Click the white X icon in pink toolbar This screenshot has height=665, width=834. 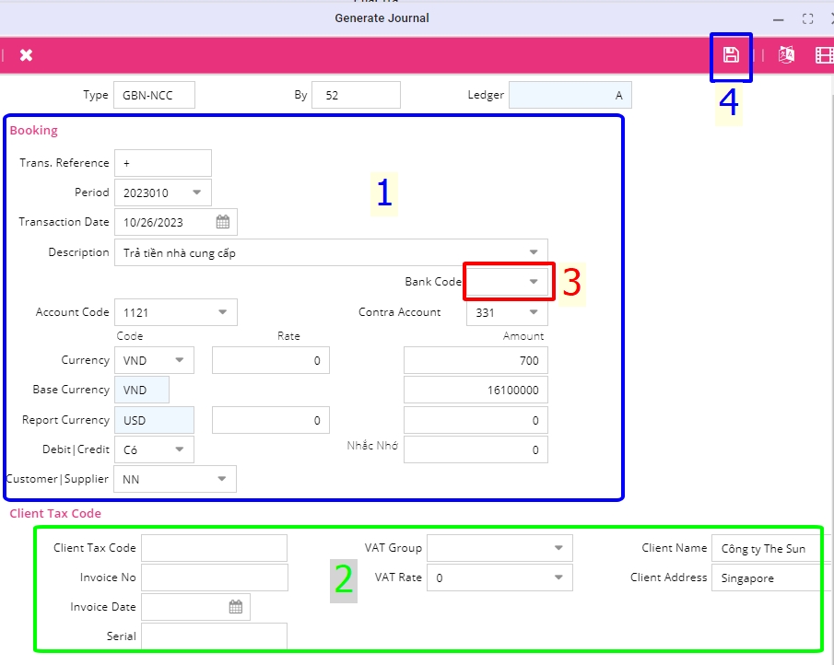point(26,55)
